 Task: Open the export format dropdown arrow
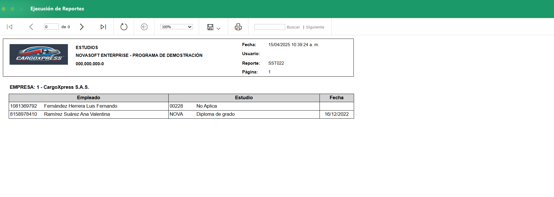tap(219, 28)
